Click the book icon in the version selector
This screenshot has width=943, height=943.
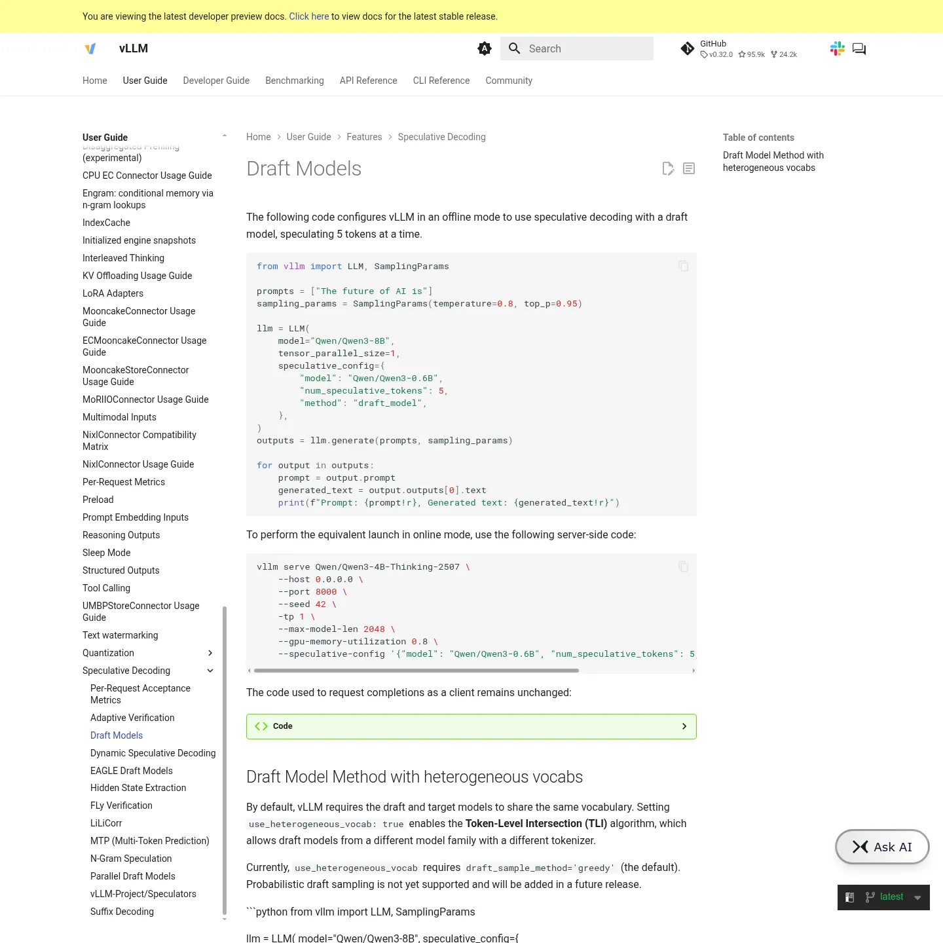(x=849, y=897)
